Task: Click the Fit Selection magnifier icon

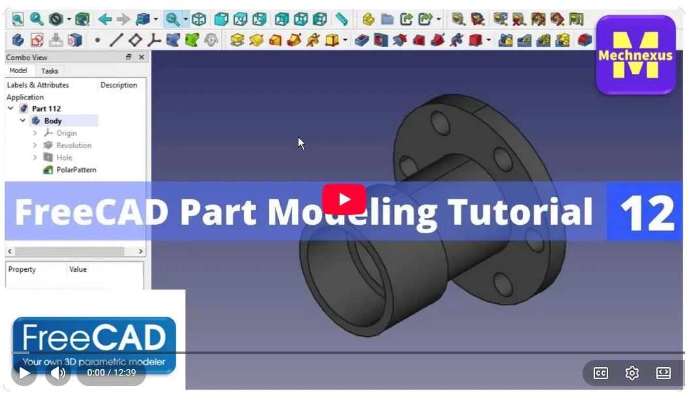Action: pyautogui.click(x=37, y=19)
